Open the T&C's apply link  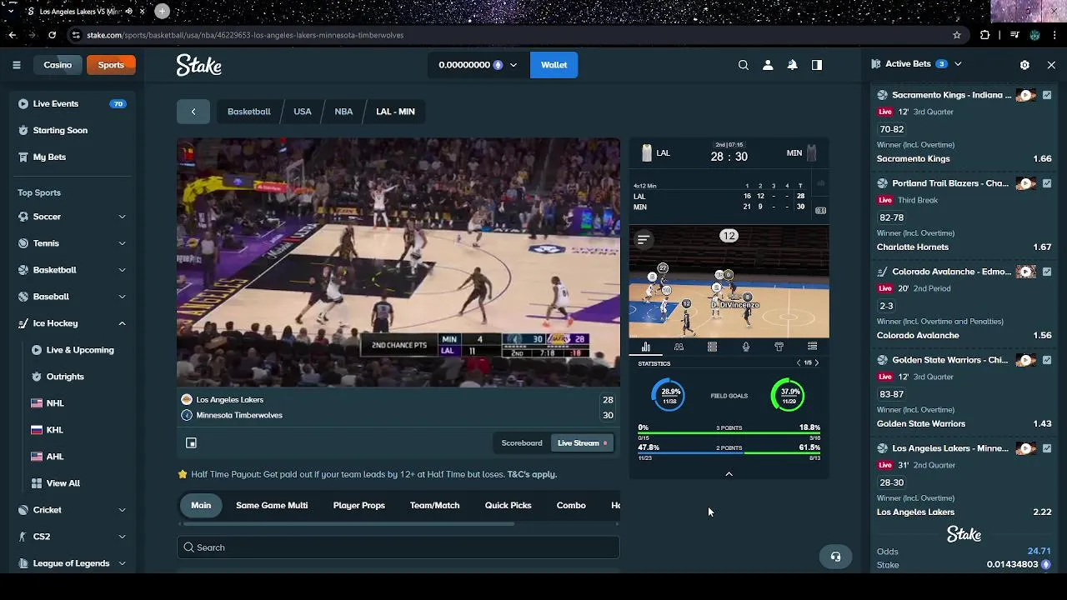tap(532, 475)
